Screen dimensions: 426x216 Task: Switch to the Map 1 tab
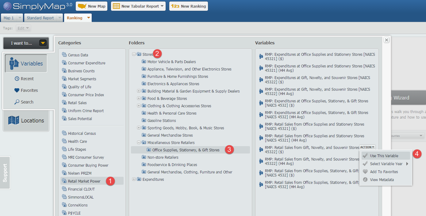[x=9, y=18]
